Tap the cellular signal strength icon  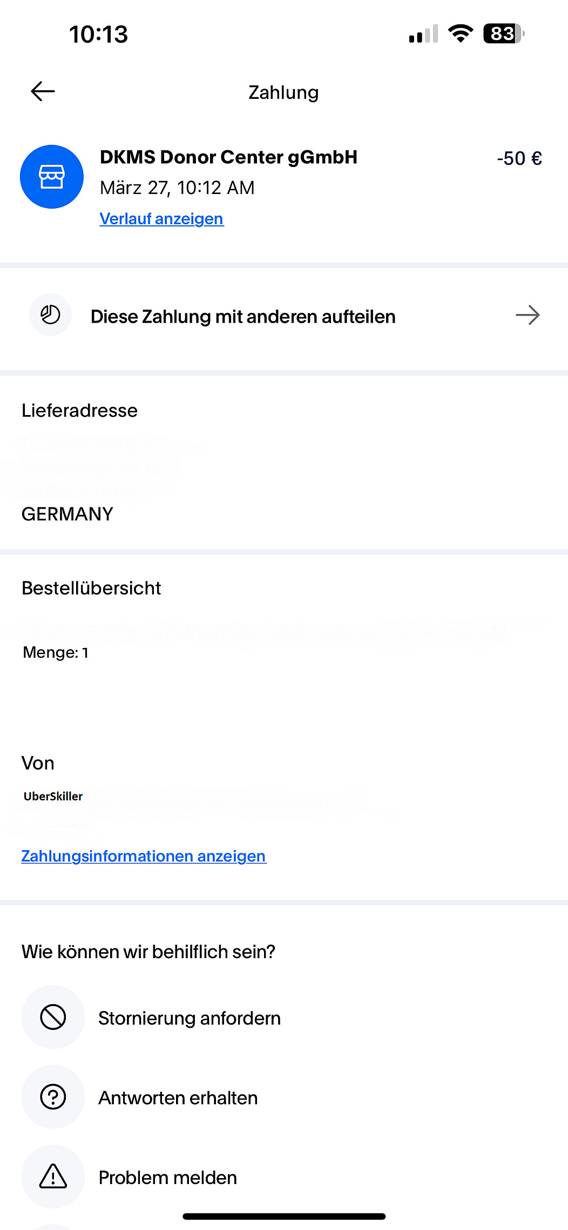[x=423, y=35]
